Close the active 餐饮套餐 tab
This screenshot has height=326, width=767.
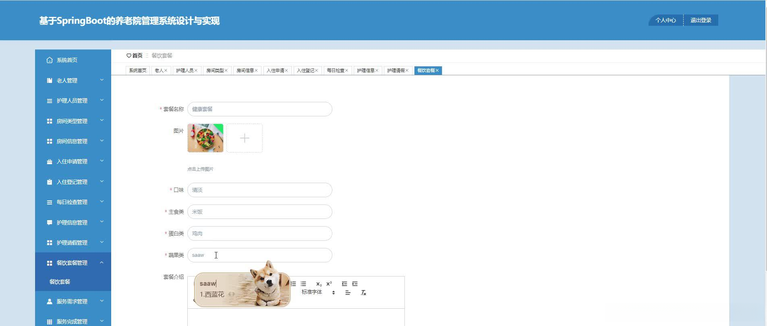click(x=437, y=70)
